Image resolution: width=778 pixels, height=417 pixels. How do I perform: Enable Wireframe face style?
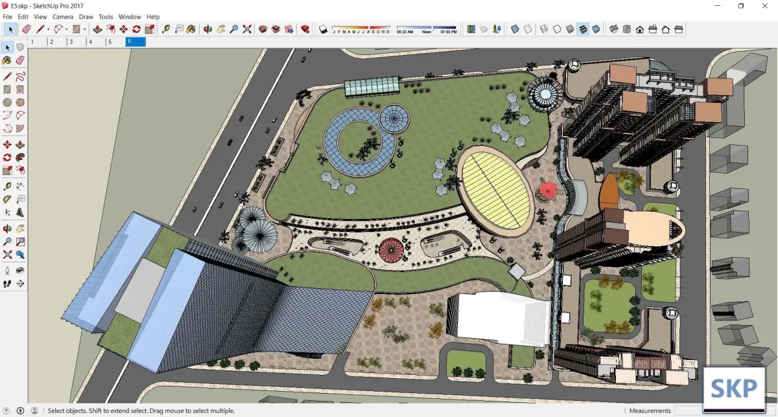(543, 29)
